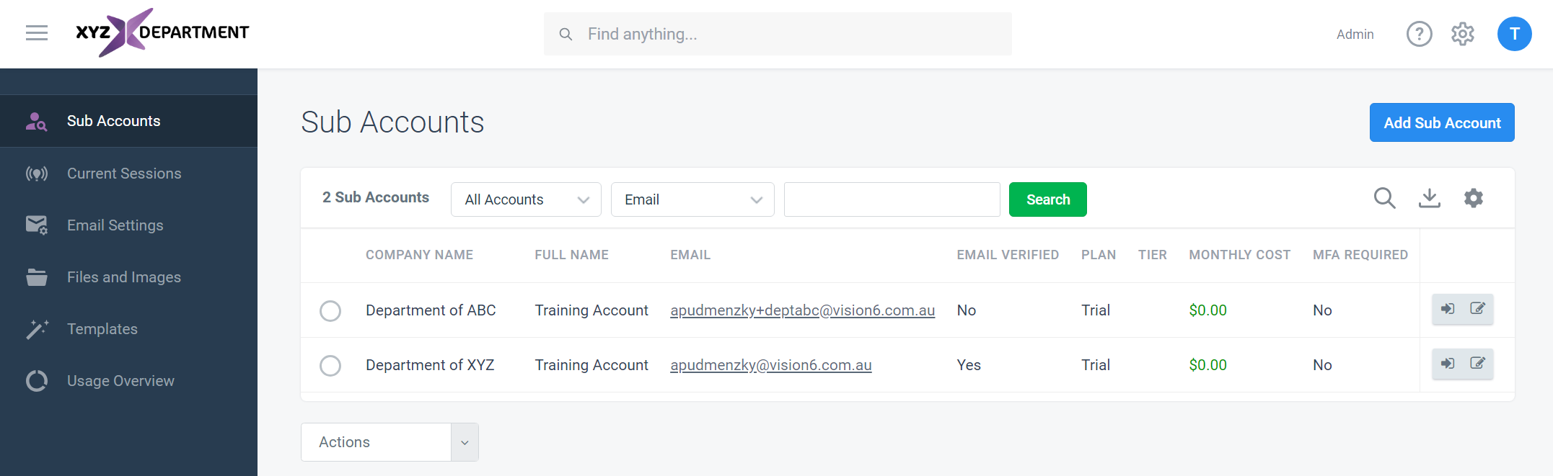Click the Usage Overview circular icon
This screenshot has width=1553, height=476.
point(36,381)
